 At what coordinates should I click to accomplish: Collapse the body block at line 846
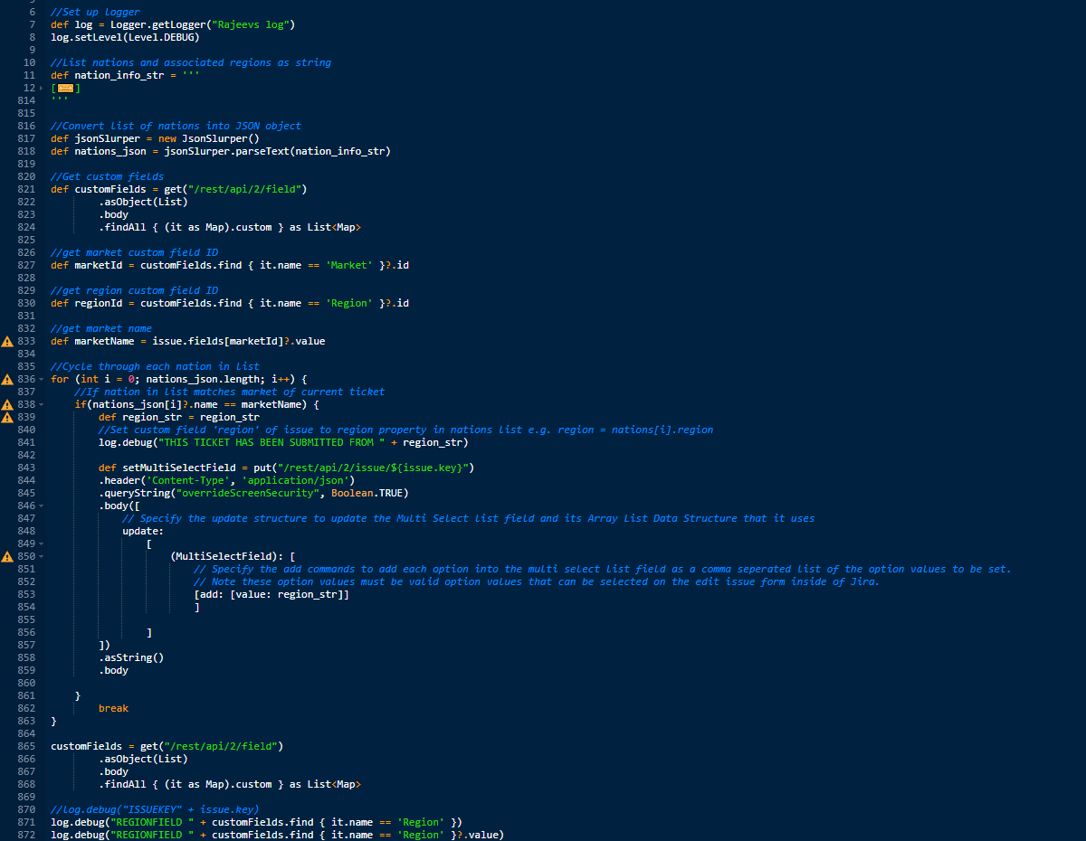40,506
